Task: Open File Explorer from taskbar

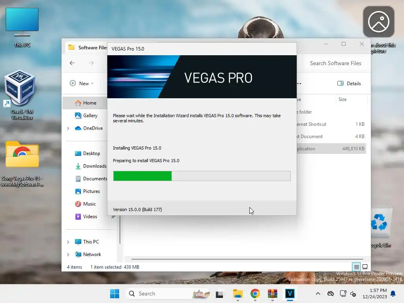Action: pos(238,294)
